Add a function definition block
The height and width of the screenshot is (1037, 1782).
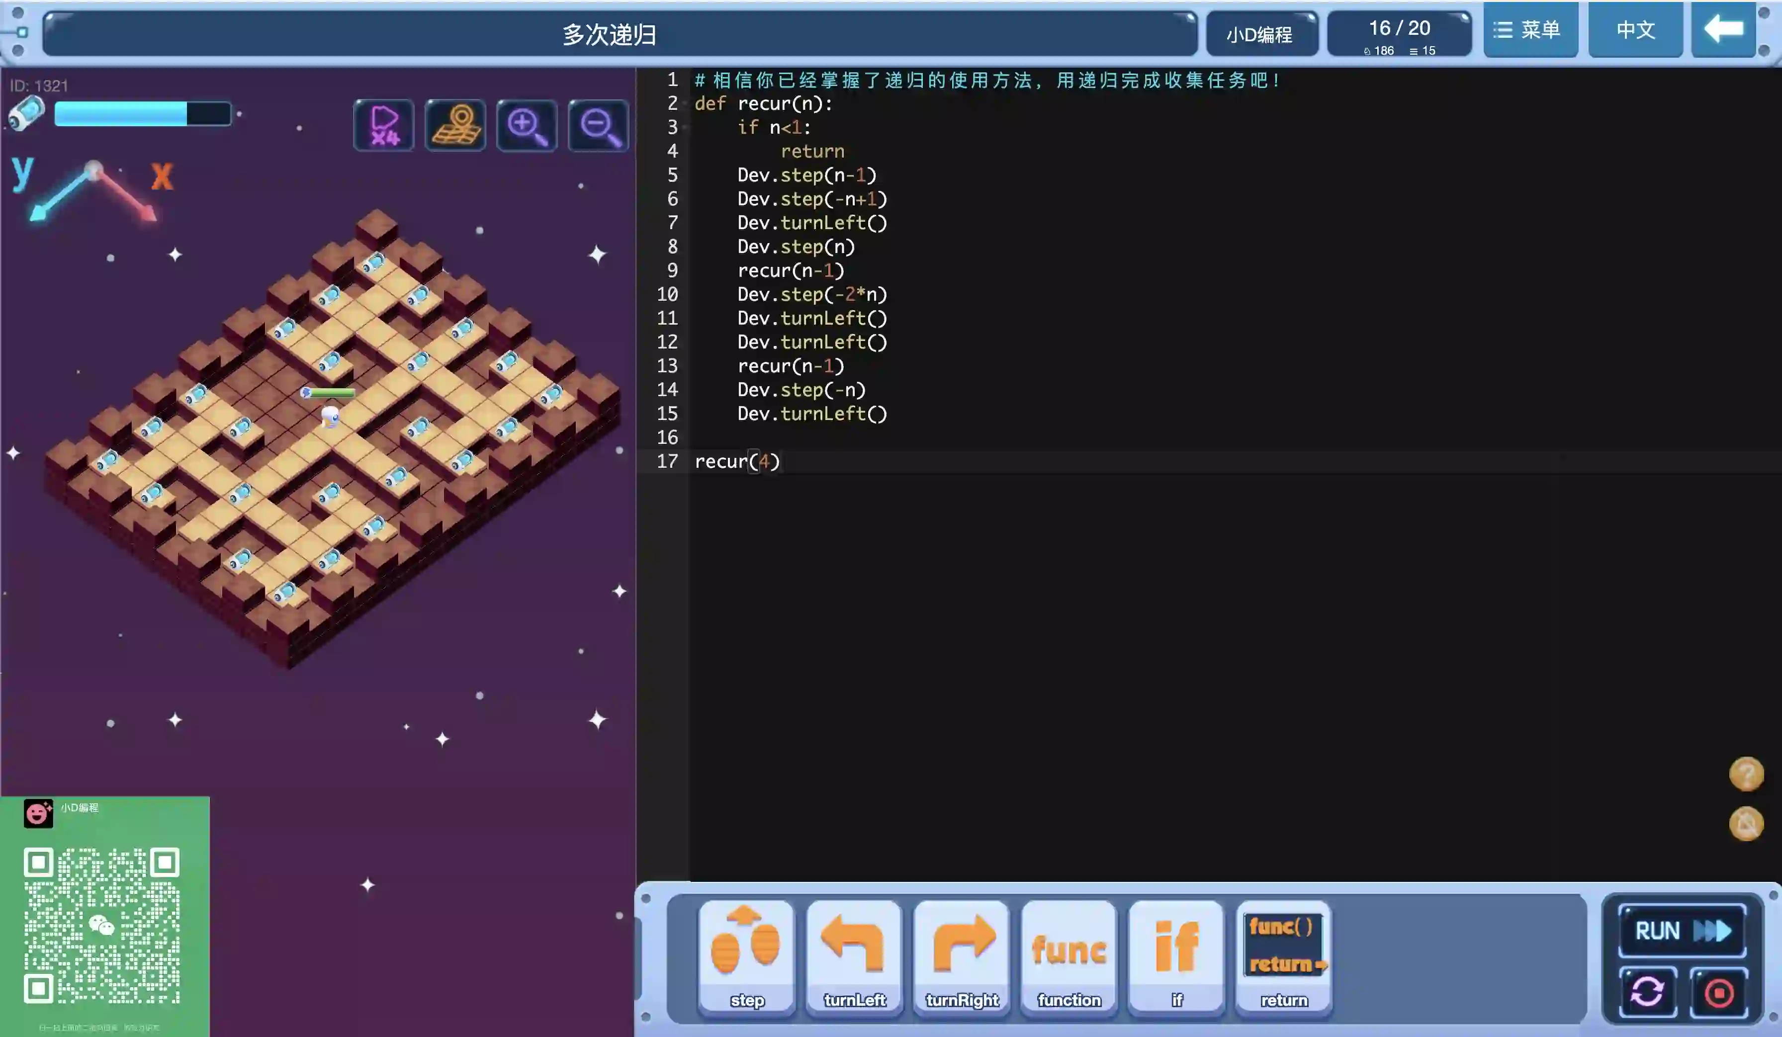(1069, 955)
